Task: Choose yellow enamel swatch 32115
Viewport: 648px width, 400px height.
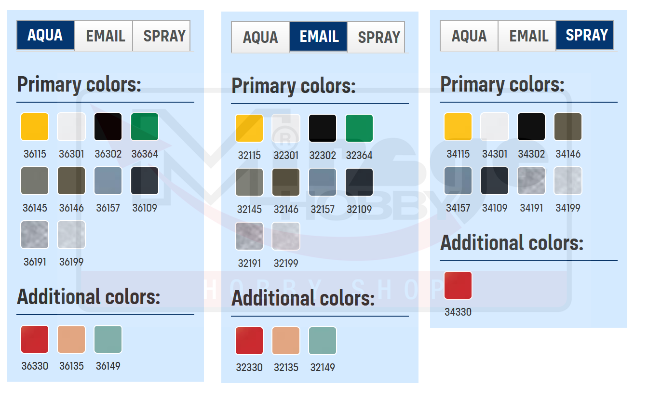Action: (x=249, y=128)
